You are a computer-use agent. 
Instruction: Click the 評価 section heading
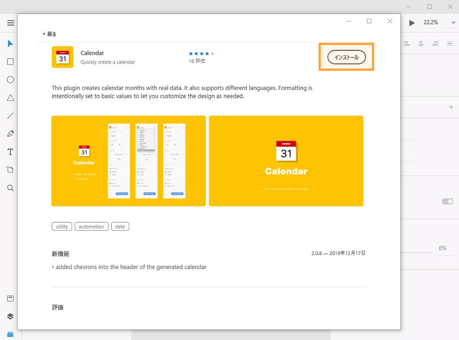coord(58,307)
